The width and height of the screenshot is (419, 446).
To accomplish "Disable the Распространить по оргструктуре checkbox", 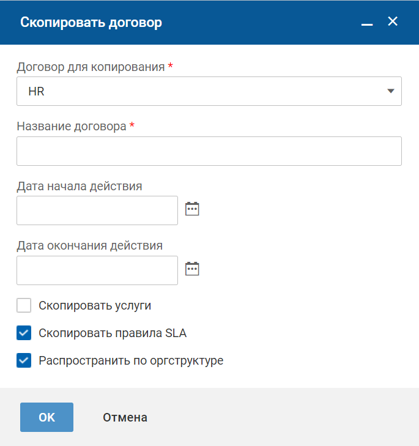I will click(x=24, y=360).
